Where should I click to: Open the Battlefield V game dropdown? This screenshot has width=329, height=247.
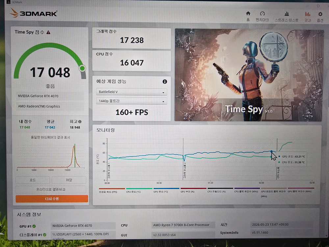tap(132, 92)
